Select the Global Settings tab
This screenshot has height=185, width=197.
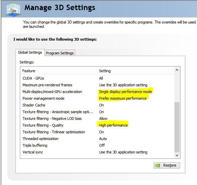coord(30,52)
